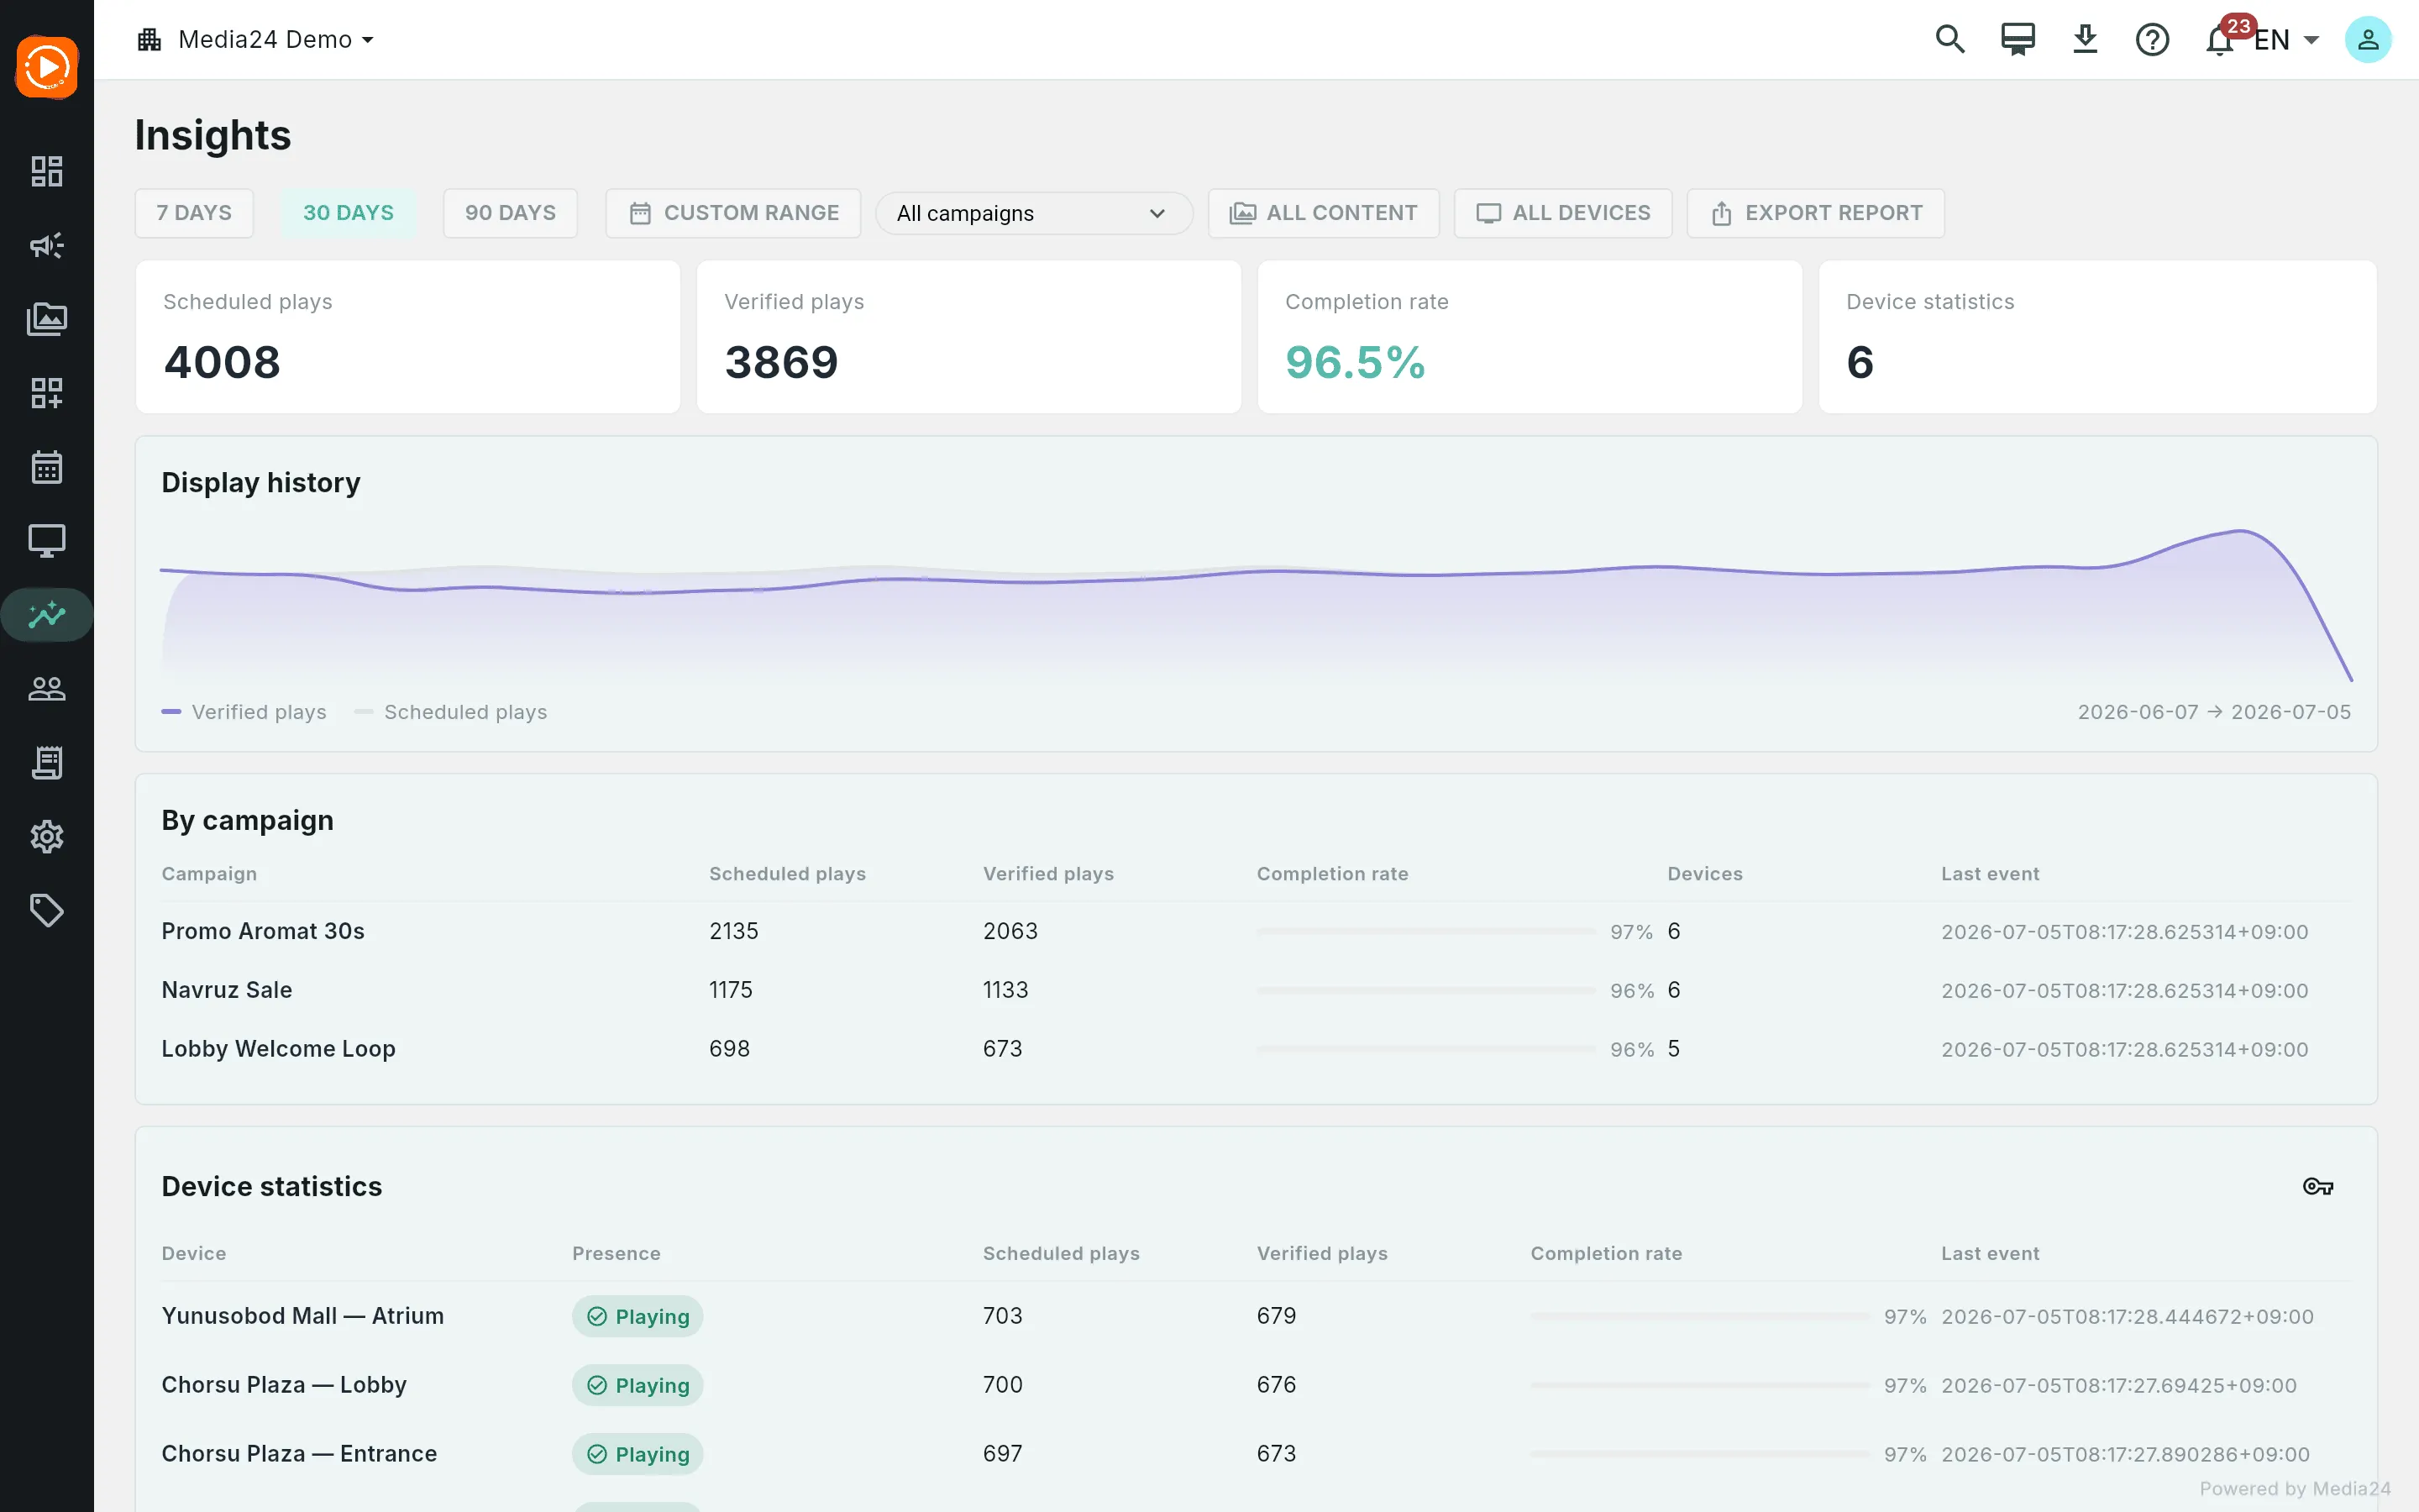Open the EN language dropdown
Screen dimensions: 2419x1512
2286,40
